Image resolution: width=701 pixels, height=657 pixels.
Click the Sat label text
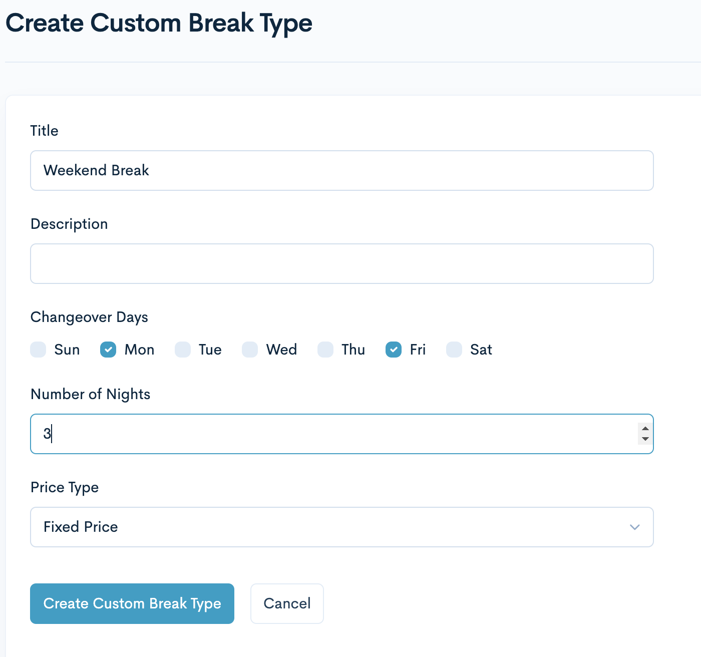481,350
